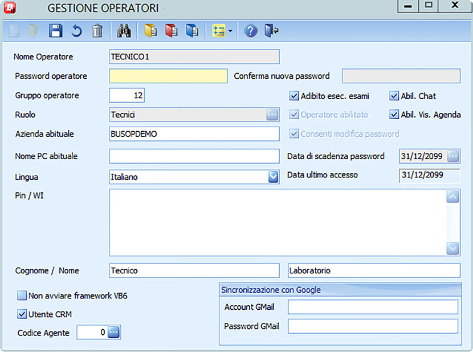The width and height of the screenshot is (473, 352).
Task: Expand the Lingua dropdown list
Action: (273, 177)
